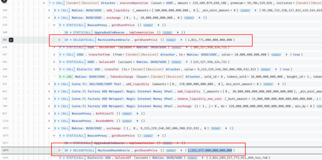Screen dimensions: 322x160
Task: Toggle return-value arrow on Dialectic transfer line 540
Action: [276, 69]
